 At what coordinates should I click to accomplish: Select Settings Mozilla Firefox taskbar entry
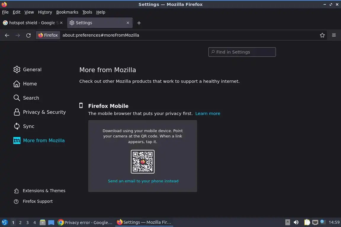pos(144,222)
